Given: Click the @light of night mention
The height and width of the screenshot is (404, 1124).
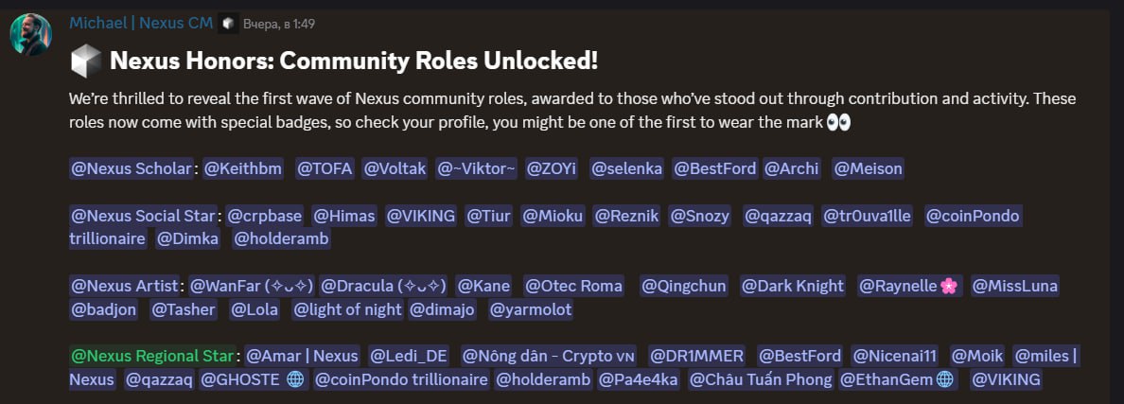Looking at the screenshot, I should click(347, 310).
